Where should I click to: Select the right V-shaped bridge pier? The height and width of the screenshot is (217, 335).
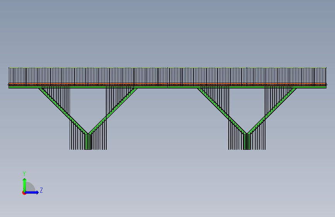pyautogui.click(x=247, y=119)
